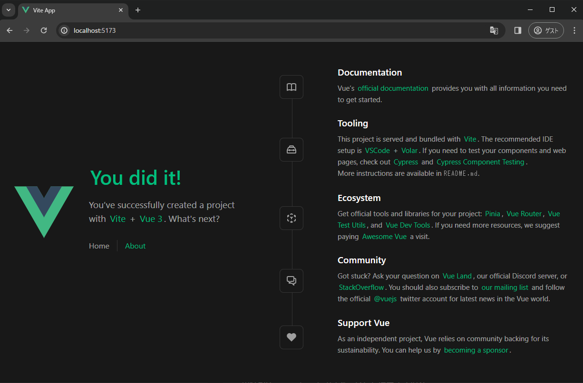Open the browser side panel icon
The height and width of the screenshot is (383, 583).
(x=517, y=30)
